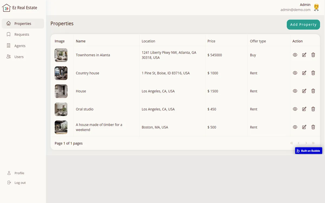View the $ 1500 House row

295,91
